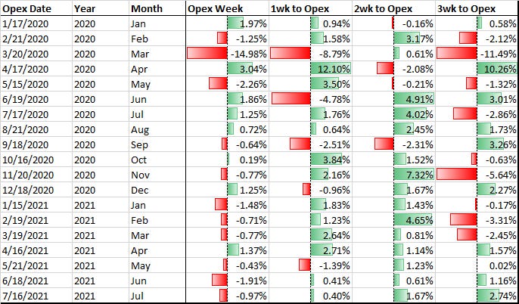Image resolution: width=519 pixels, height=304 pixels.
Task: Click the cell showing -11.49%
Action: 477,54
